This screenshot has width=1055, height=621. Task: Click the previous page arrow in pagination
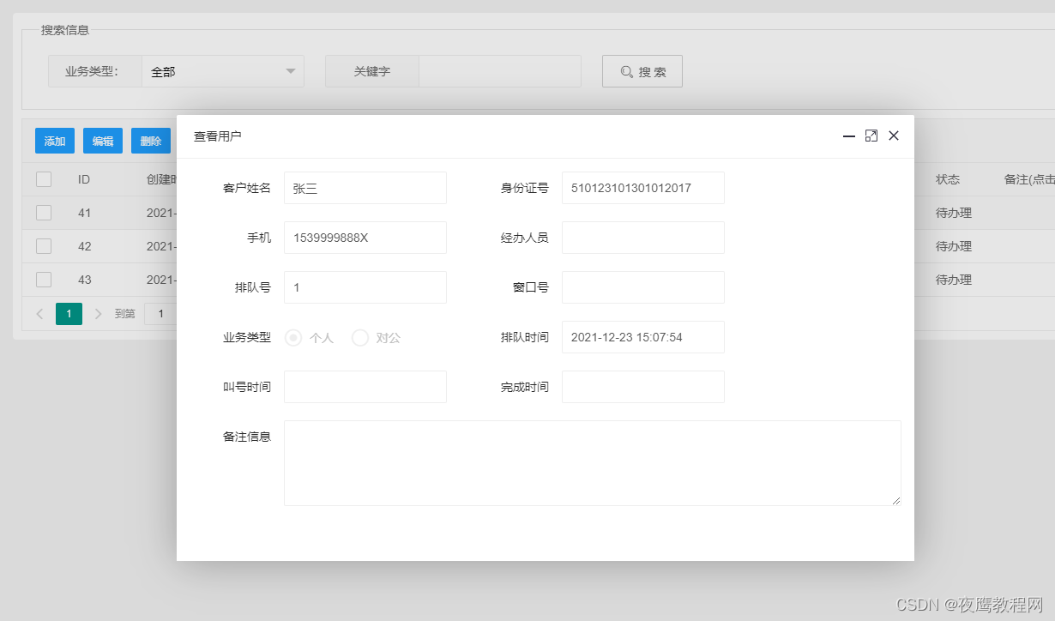pos(39,314)
